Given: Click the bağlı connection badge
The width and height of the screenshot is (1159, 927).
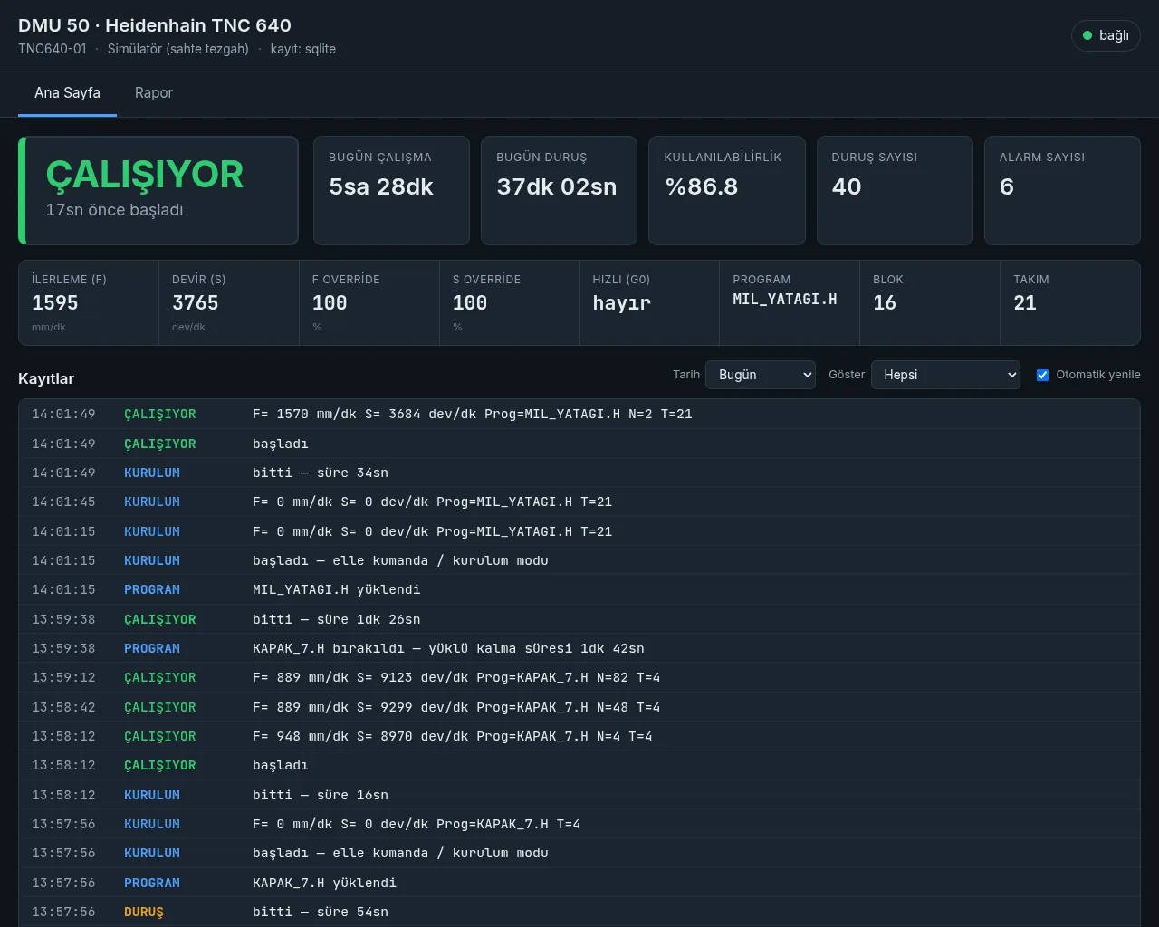Looking at the screenshot, I should point(1106,35).
